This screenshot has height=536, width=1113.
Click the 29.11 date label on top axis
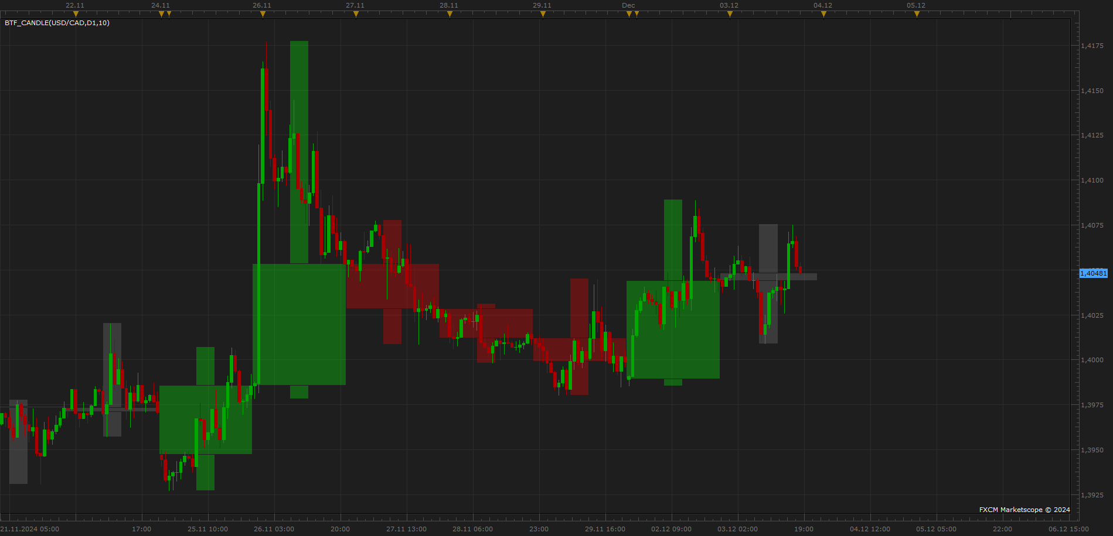coord(542,5)
